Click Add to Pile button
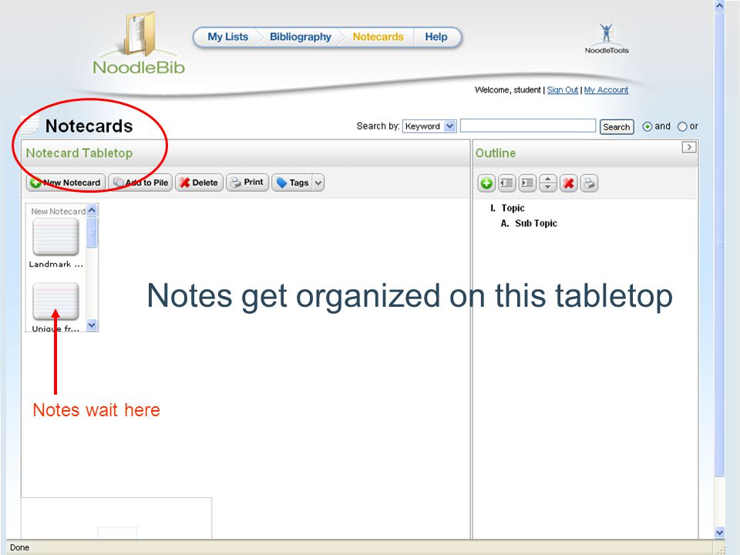The image size is (740, 555). click(141, 183)
